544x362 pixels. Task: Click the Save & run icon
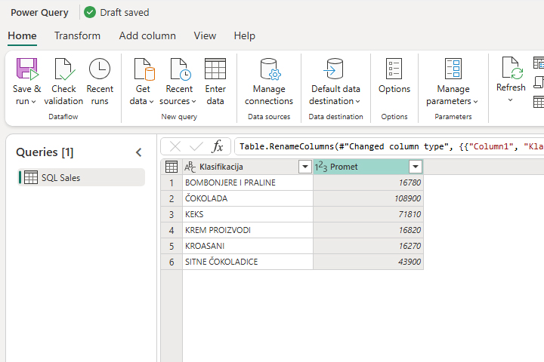pos(27,70)
